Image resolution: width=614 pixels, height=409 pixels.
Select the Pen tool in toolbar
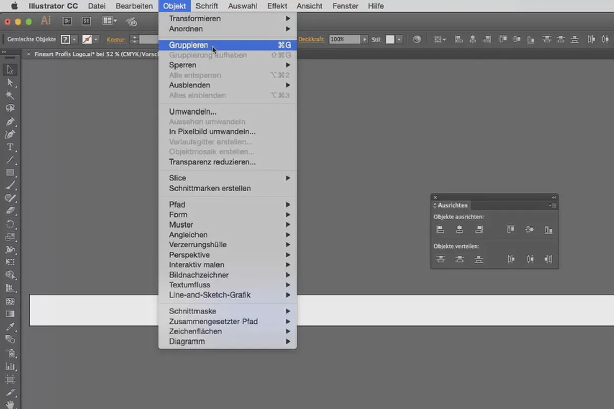(x=10, y=122)
